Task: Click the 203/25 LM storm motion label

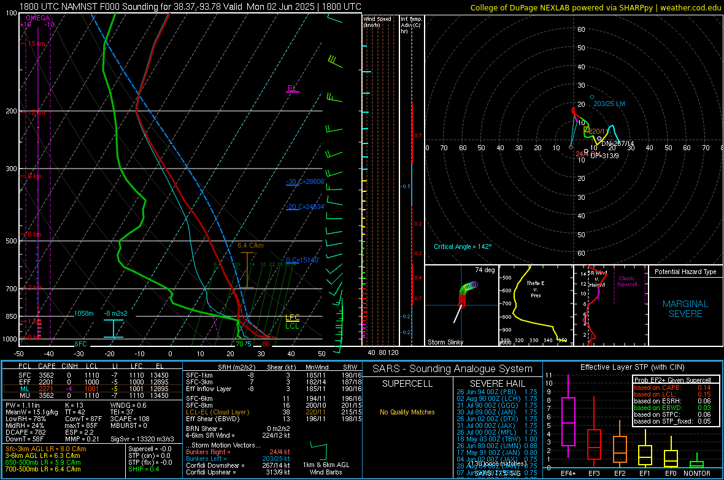Action: [609, 104]
